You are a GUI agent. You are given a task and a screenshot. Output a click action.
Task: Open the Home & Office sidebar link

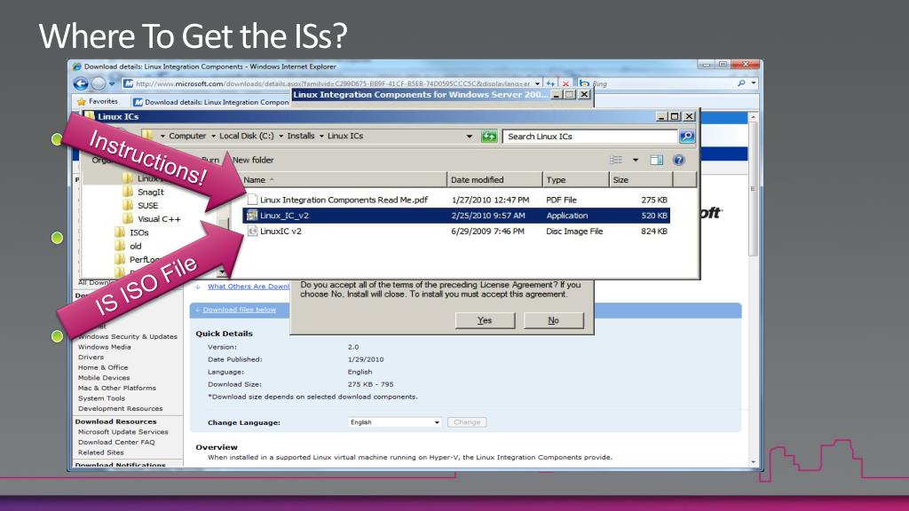point(103,367)
